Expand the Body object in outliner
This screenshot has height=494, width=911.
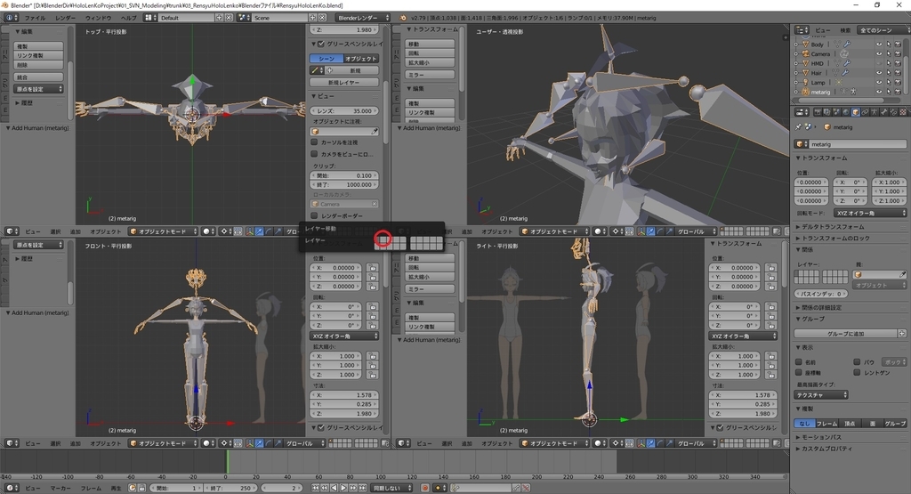click(x=796, y=45)
